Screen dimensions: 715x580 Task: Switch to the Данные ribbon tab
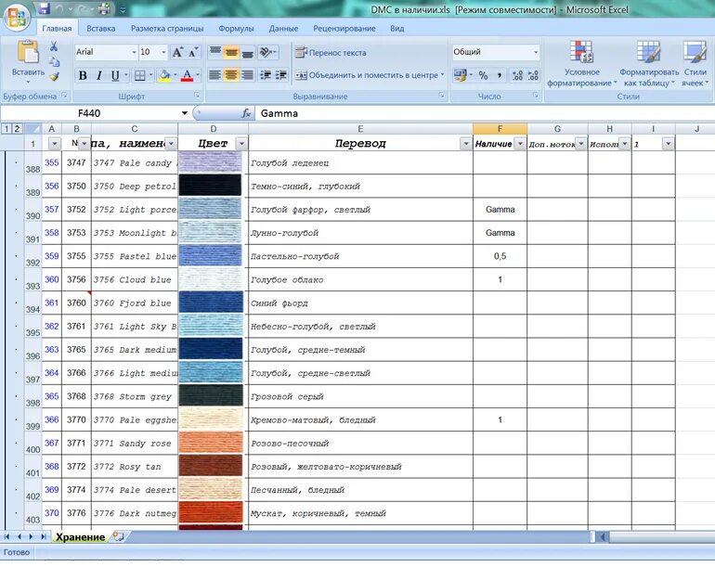[283, 28]
